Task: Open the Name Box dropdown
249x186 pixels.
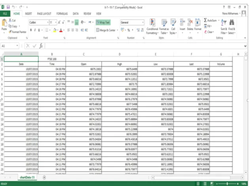Action: (17, 46)
